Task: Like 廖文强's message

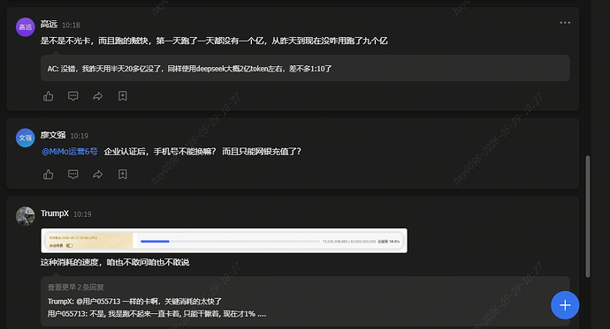Action: 49,174
